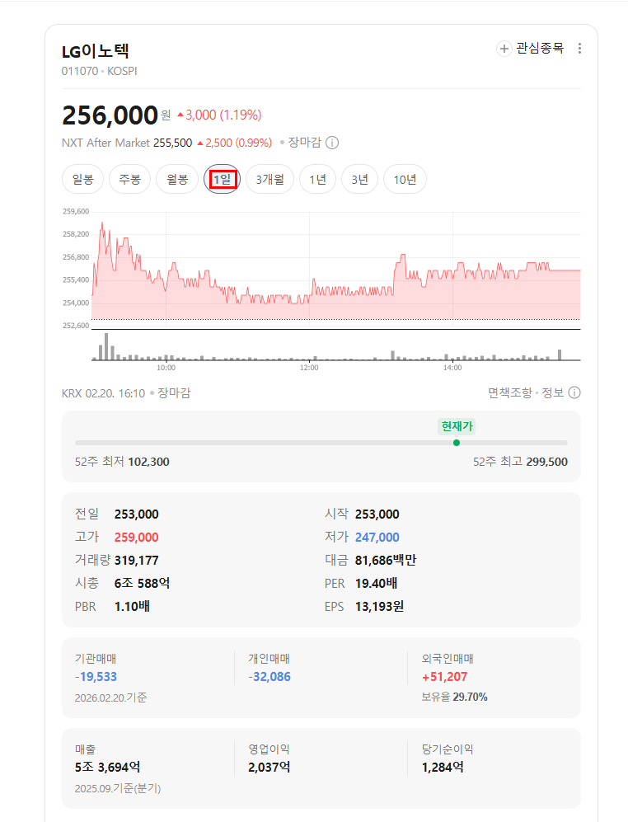Click the 고가 259,000 value

tap(136, 538)
